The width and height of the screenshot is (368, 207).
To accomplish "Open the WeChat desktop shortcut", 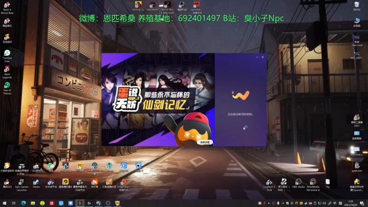I will coord(51,167).
